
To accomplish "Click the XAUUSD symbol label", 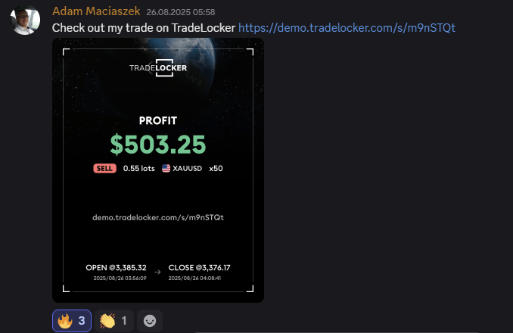I will coord(187,169).
